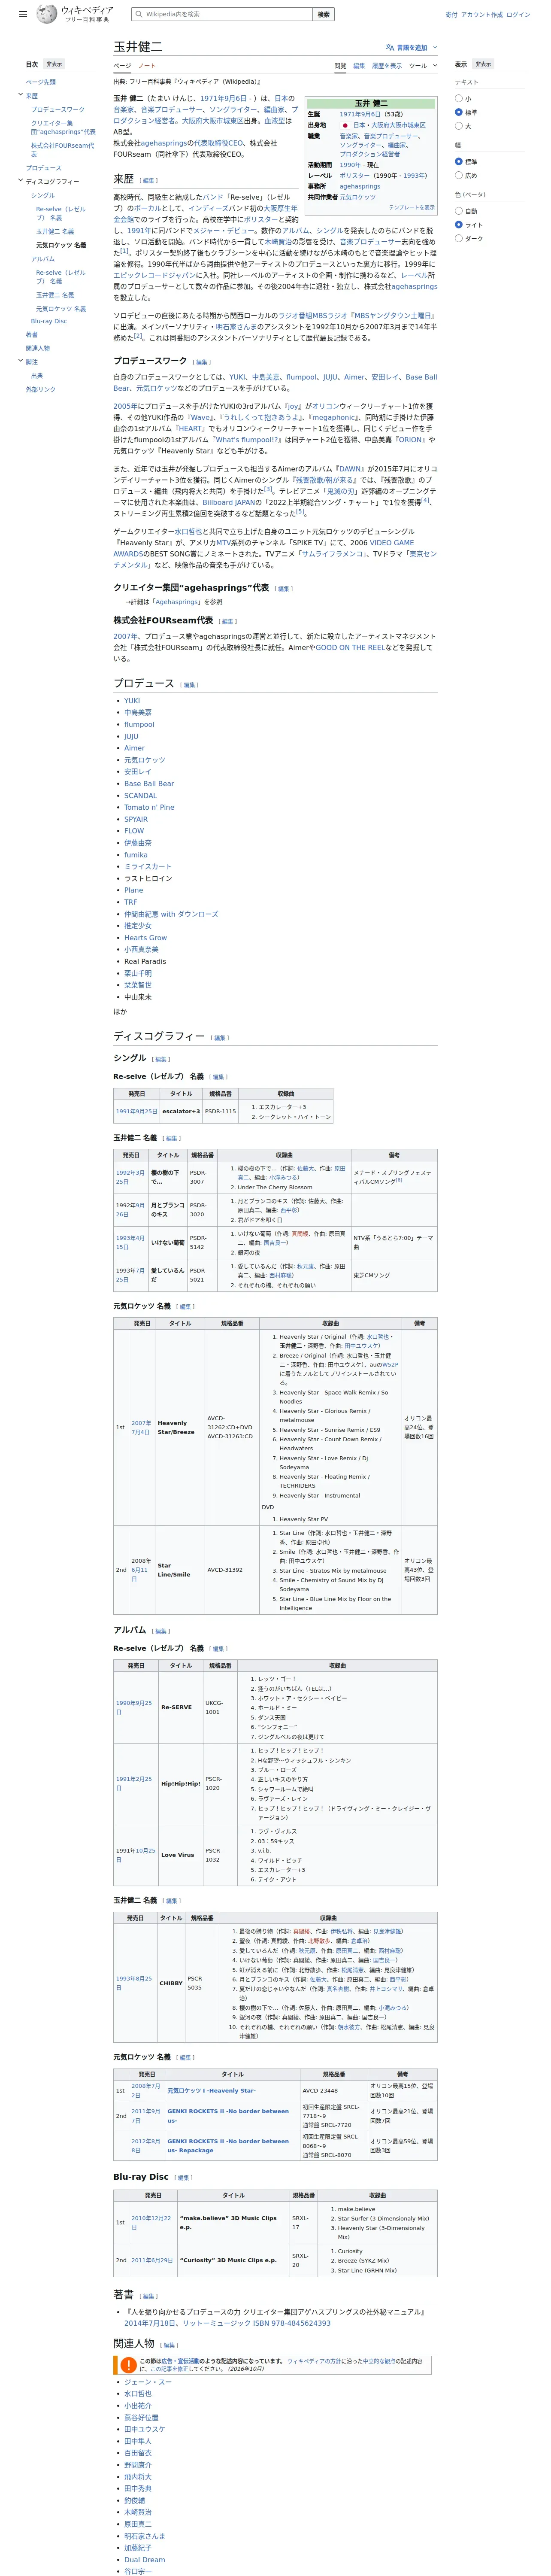551x2576 pixels.
Task: Open the Dual Dream link in 関連人物
Action: (145, 2560)
